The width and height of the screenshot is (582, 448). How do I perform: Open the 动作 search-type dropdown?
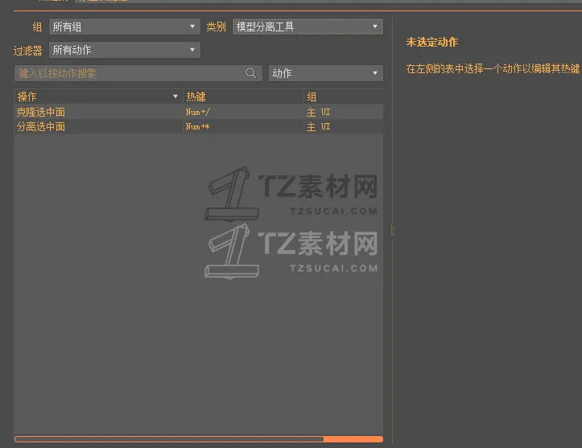(x=325, y=73)
